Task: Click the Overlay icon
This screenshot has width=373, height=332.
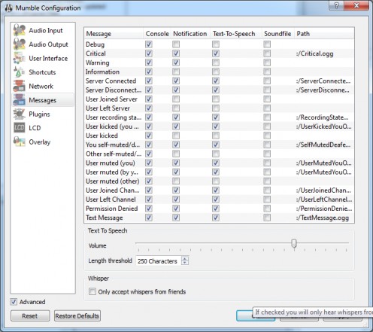Action: (x=20, y=142)
